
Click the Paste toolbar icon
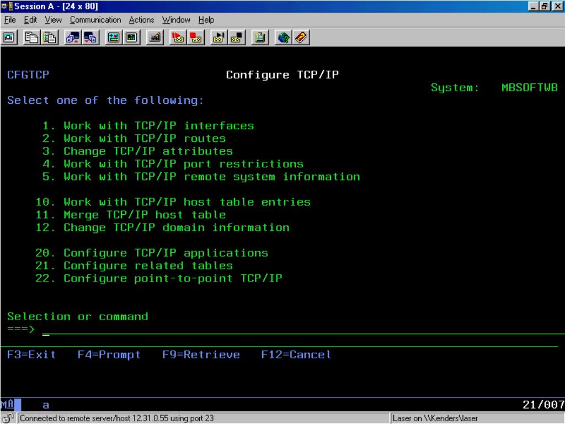pyautogui.click(x=50, y=38)
